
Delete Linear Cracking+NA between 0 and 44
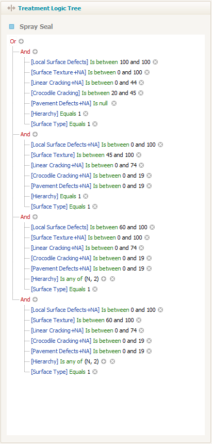click(141, 83)
